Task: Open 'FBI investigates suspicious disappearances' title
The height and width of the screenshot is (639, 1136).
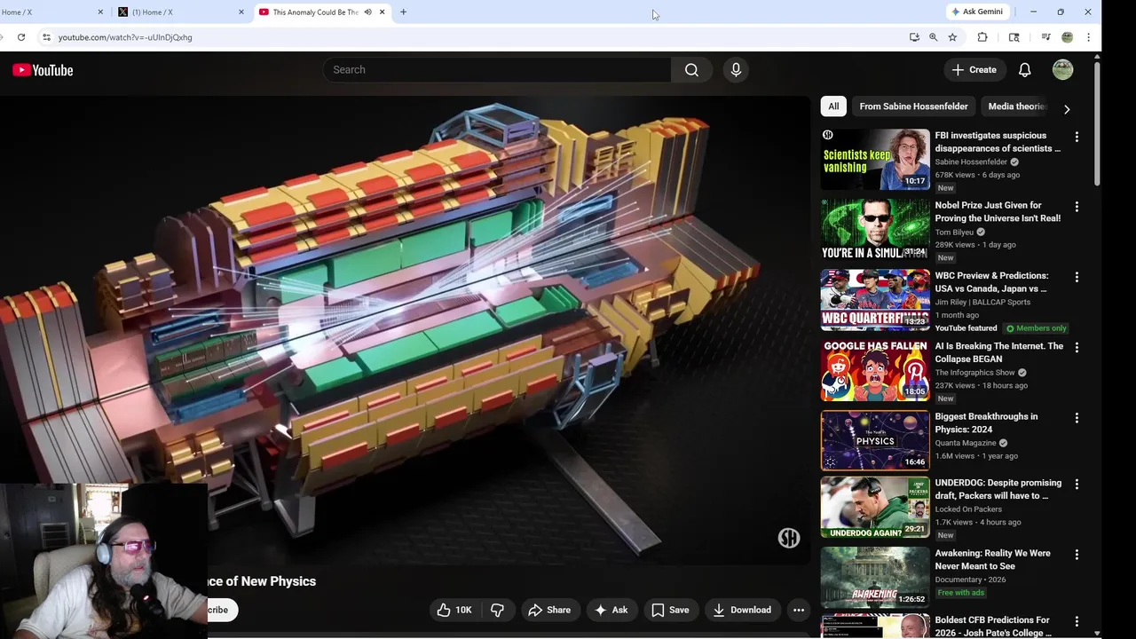Action: coord(998,142)
